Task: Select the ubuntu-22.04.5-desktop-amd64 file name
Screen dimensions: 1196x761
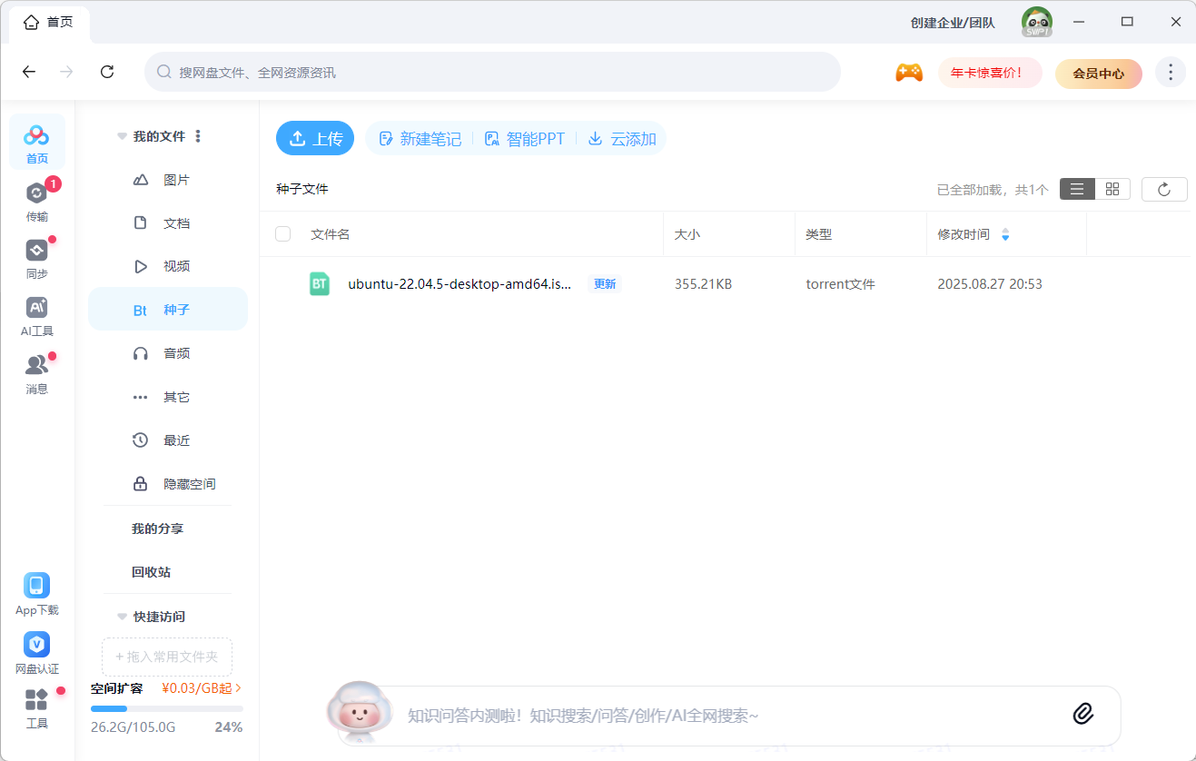Action: coord(460,284)
